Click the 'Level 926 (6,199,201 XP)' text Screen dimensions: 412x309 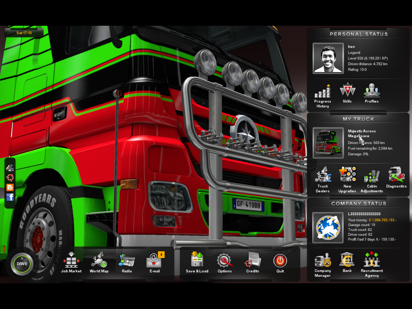tap(368, 58)
